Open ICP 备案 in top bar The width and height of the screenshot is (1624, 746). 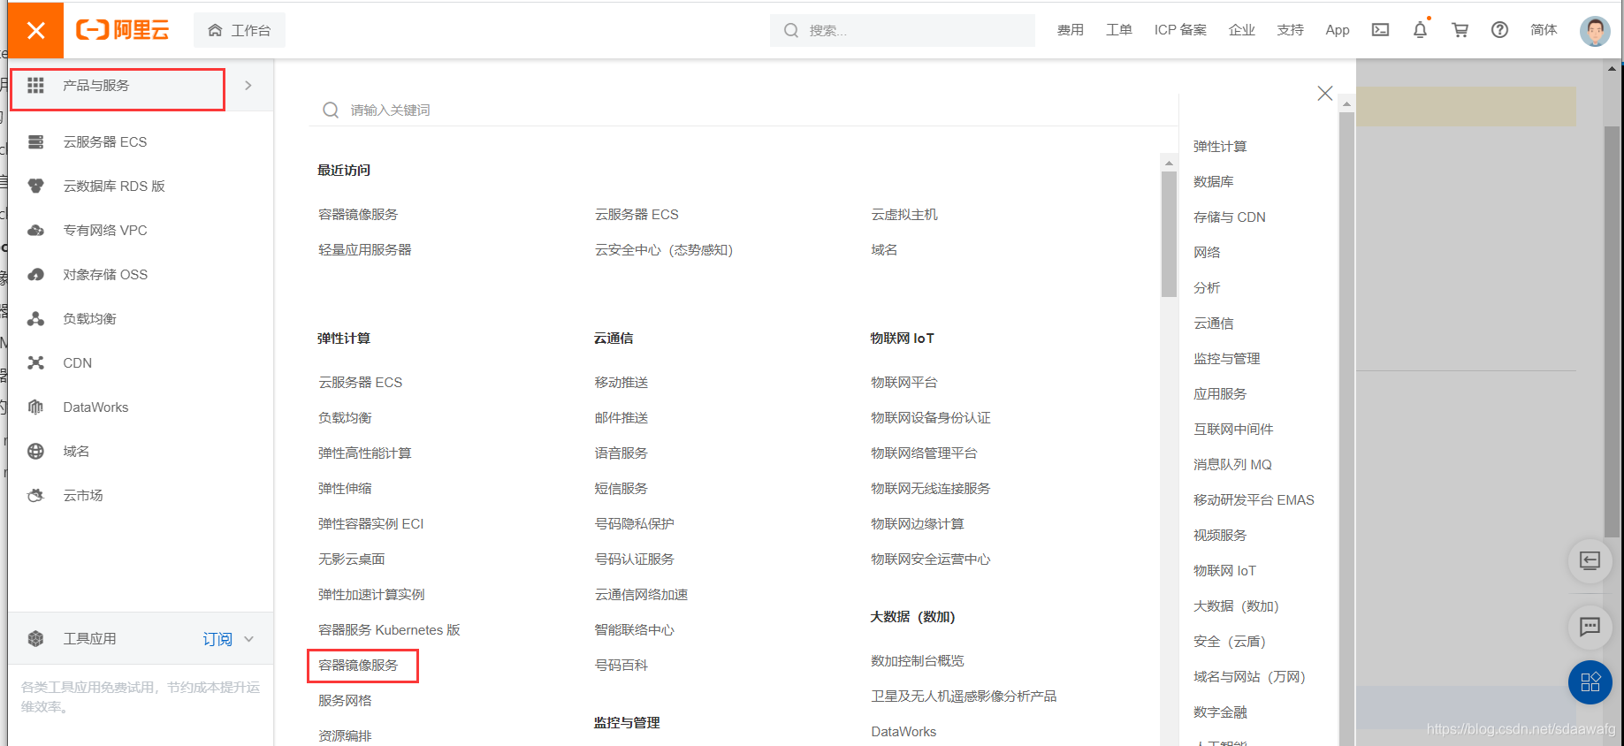[x=1180, y=30]
